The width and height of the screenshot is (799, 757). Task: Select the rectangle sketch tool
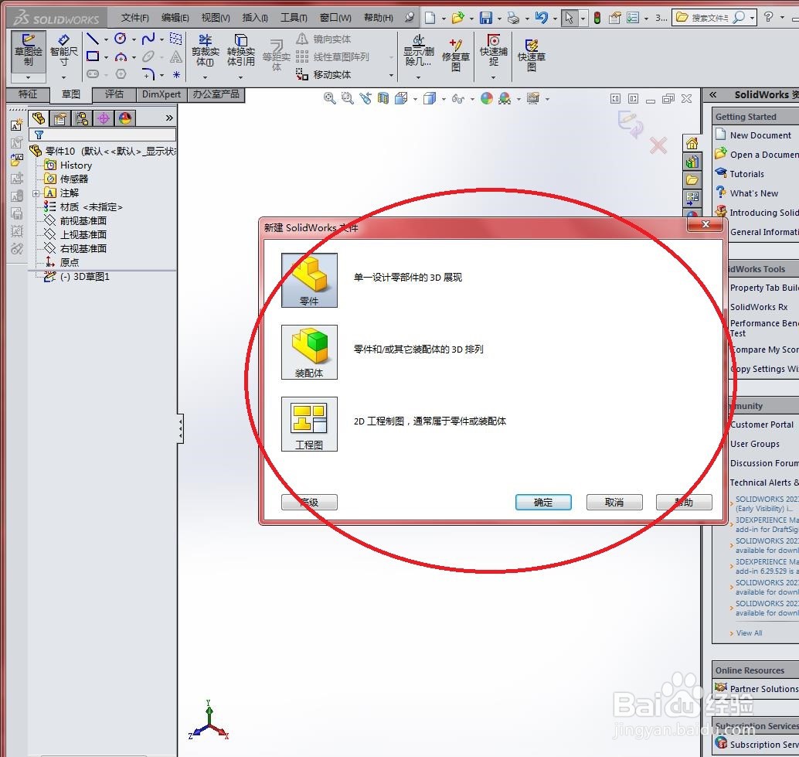coord(93,56)
